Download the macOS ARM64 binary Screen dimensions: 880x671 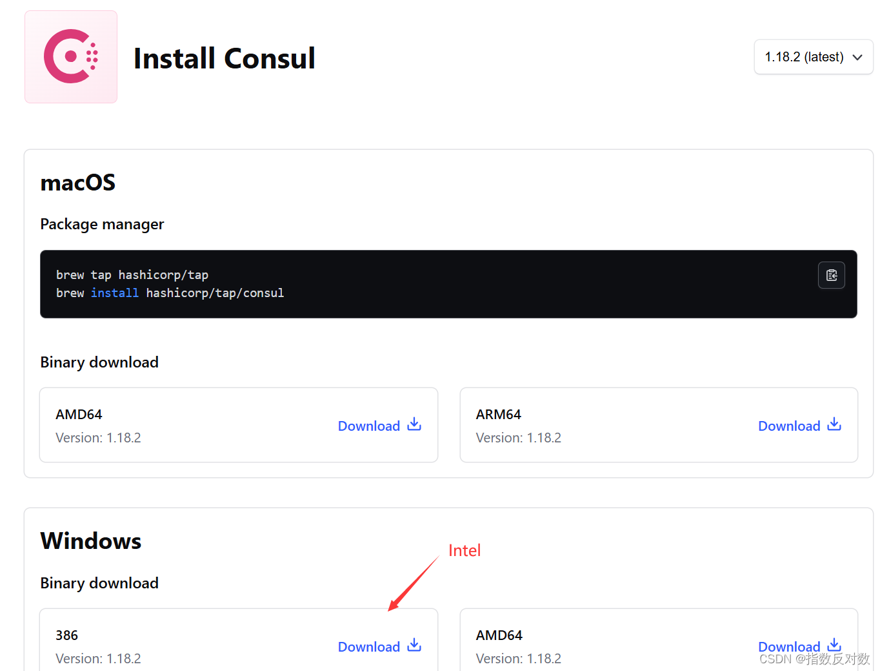pos(799,426)
